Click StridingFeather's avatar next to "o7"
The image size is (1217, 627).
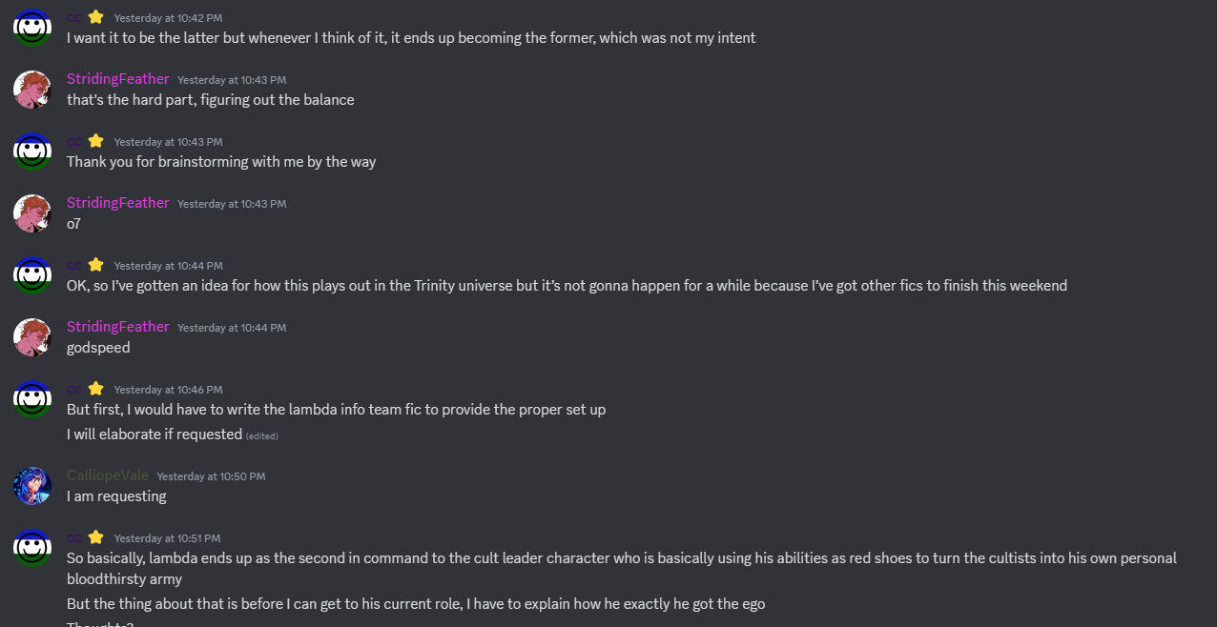[x=32, y=213]
